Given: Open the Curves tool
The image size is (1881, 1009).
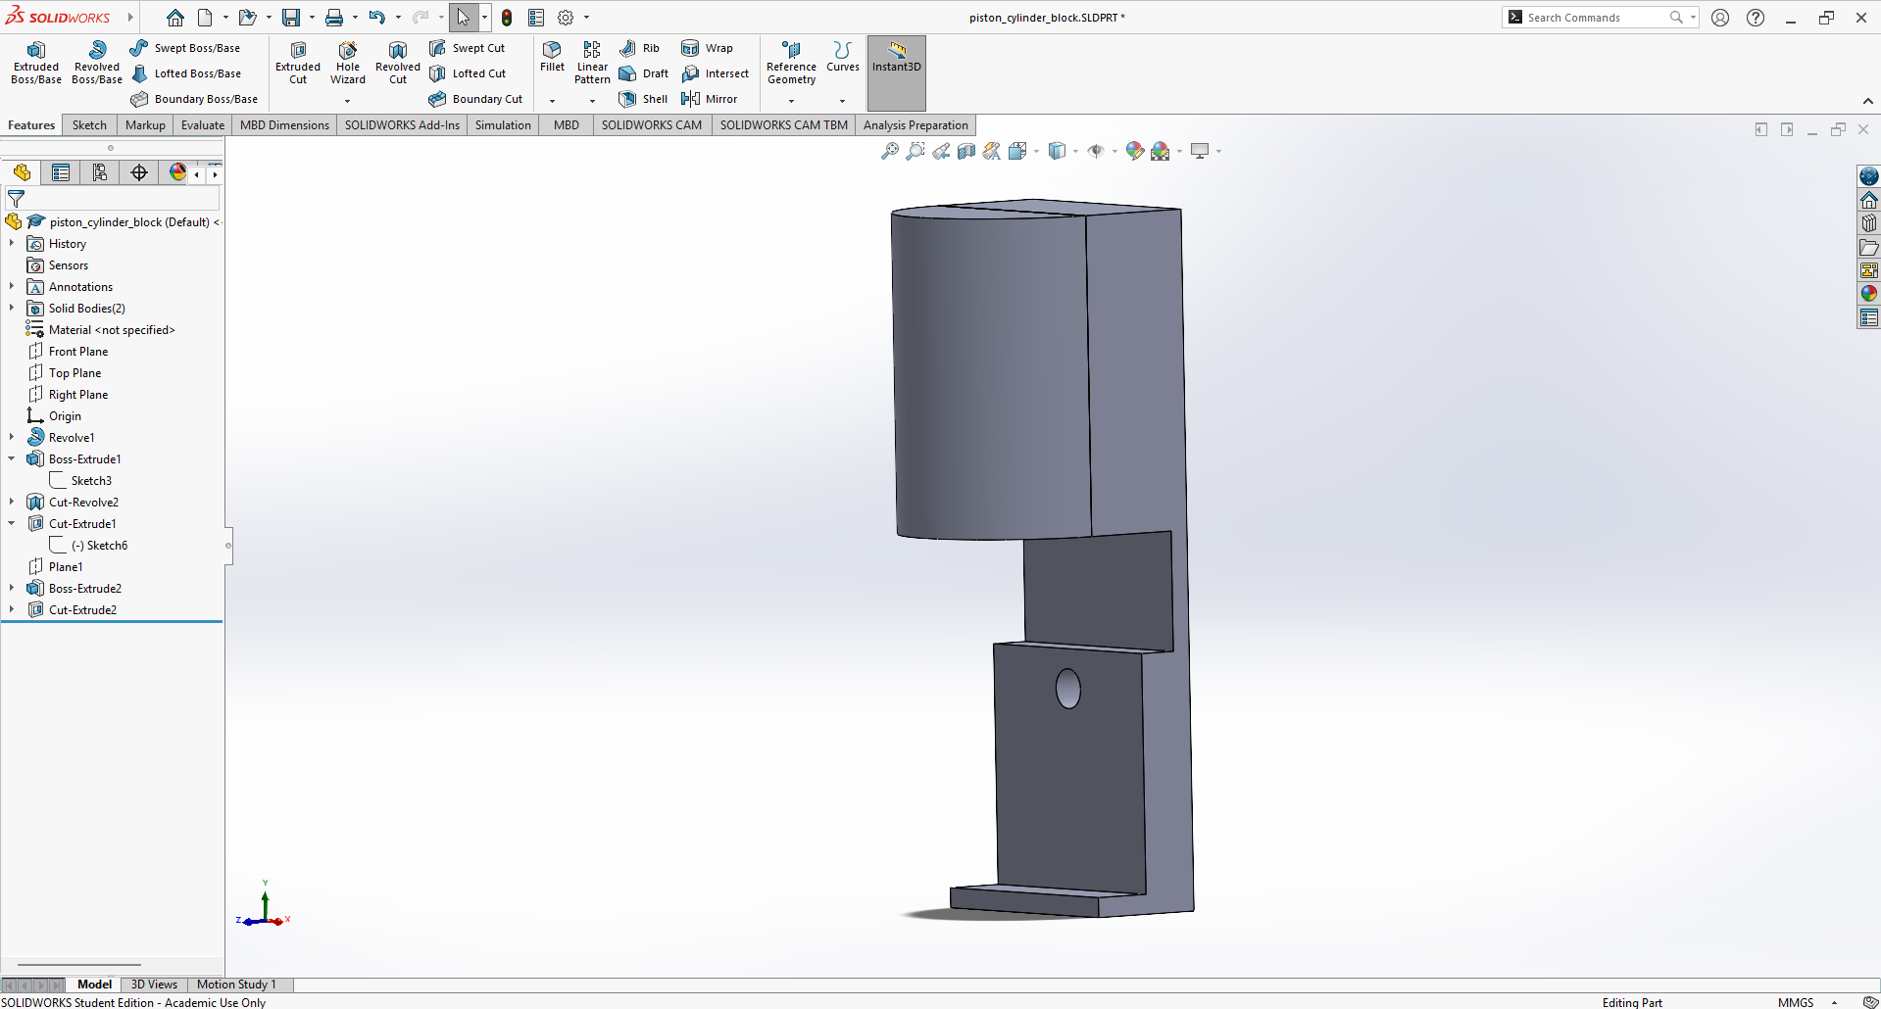Looking at the screenshot, I should (843, 57).
